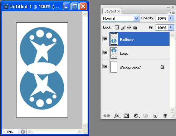
Task: Click the Logo layer thumbnail
Action: [x=114, y=53]
